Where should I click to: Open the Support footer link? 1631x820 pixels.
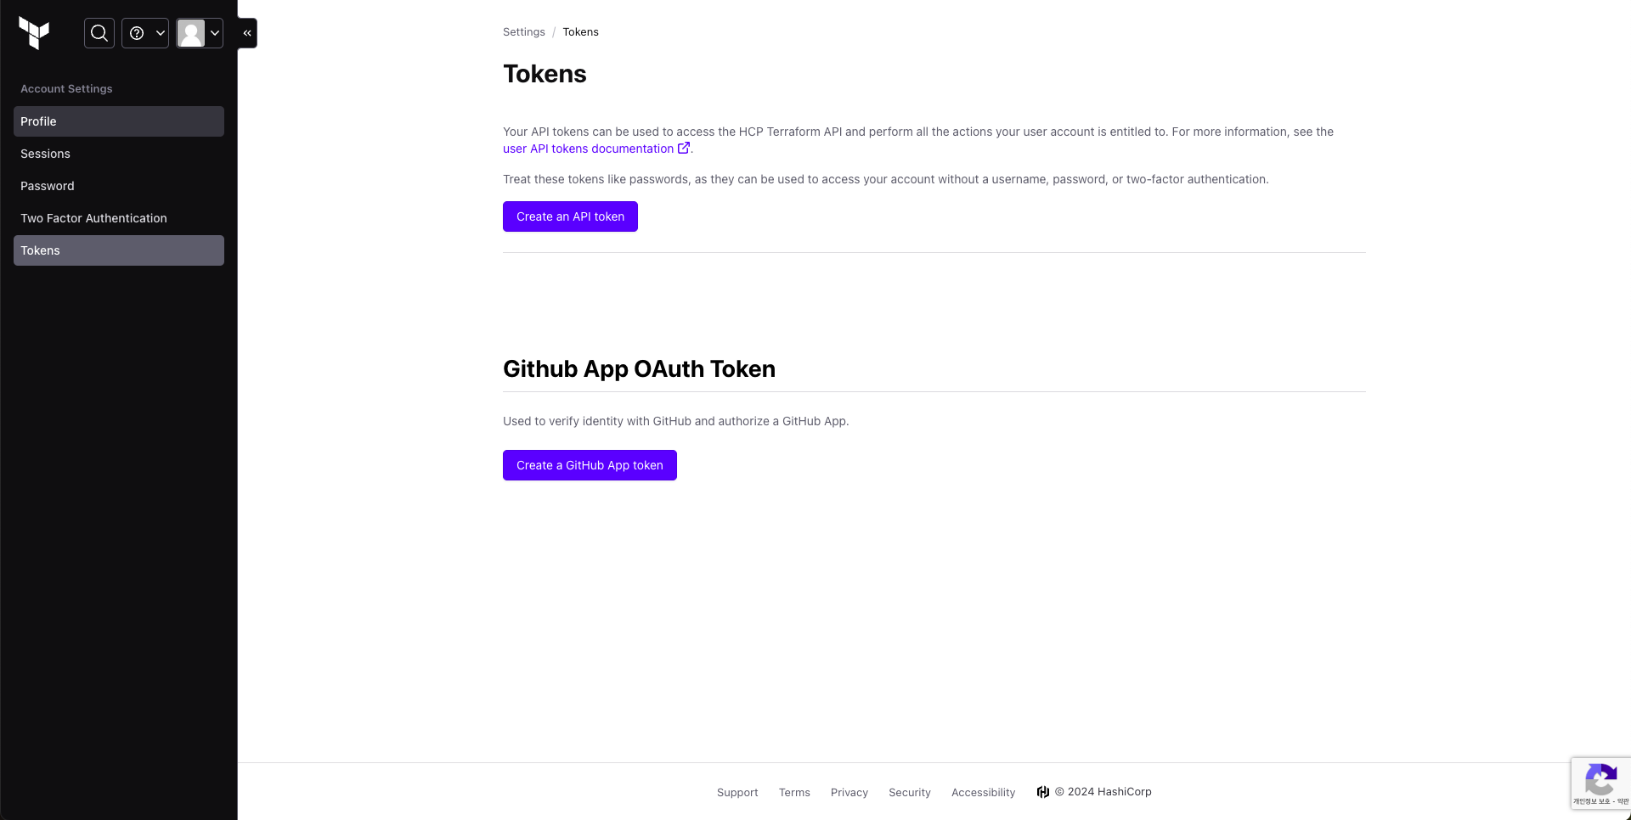[737, 793]
